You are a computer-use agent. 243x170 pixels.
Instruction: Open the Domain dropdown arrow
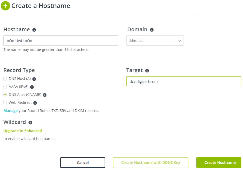pos(180,41)
